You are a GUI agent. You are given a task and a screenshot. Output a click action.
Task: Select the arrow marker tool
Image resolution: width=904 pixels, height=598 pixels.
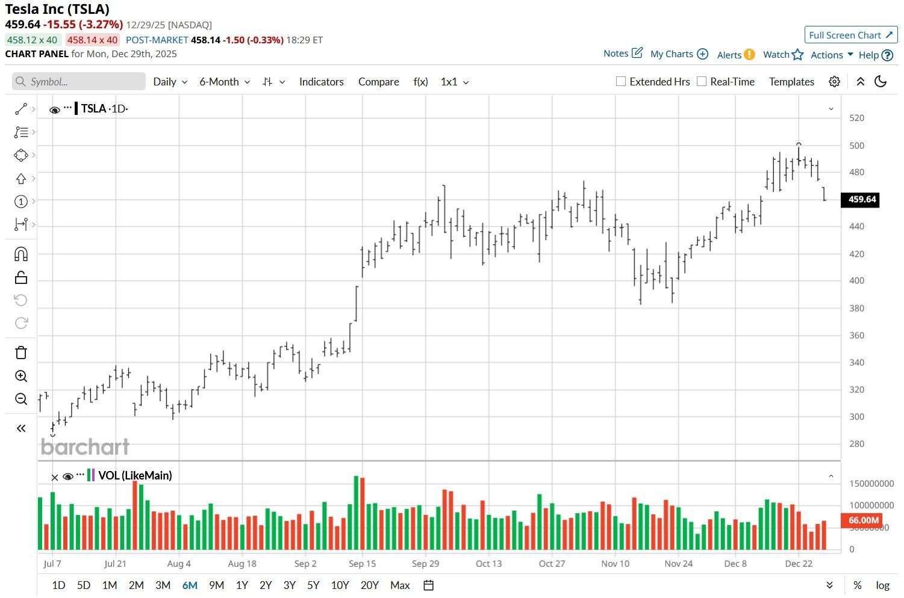(x=21, y=179)
